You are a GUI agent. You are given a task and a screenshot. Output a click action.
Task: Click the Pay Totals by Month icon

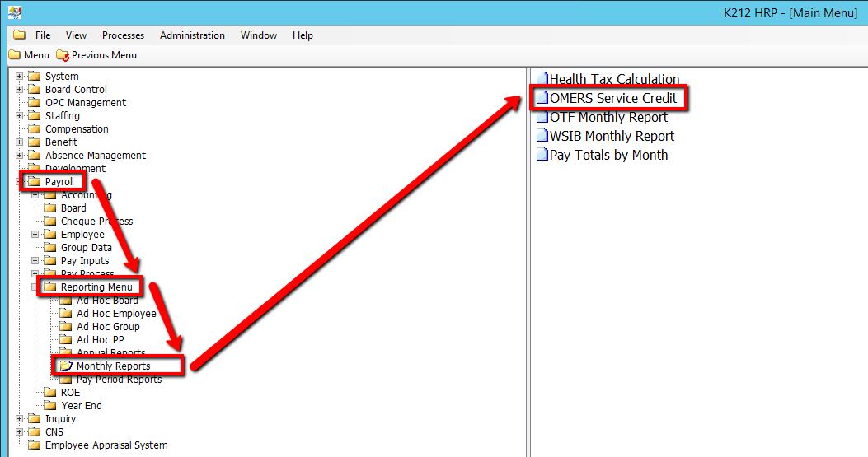(542, 155)
